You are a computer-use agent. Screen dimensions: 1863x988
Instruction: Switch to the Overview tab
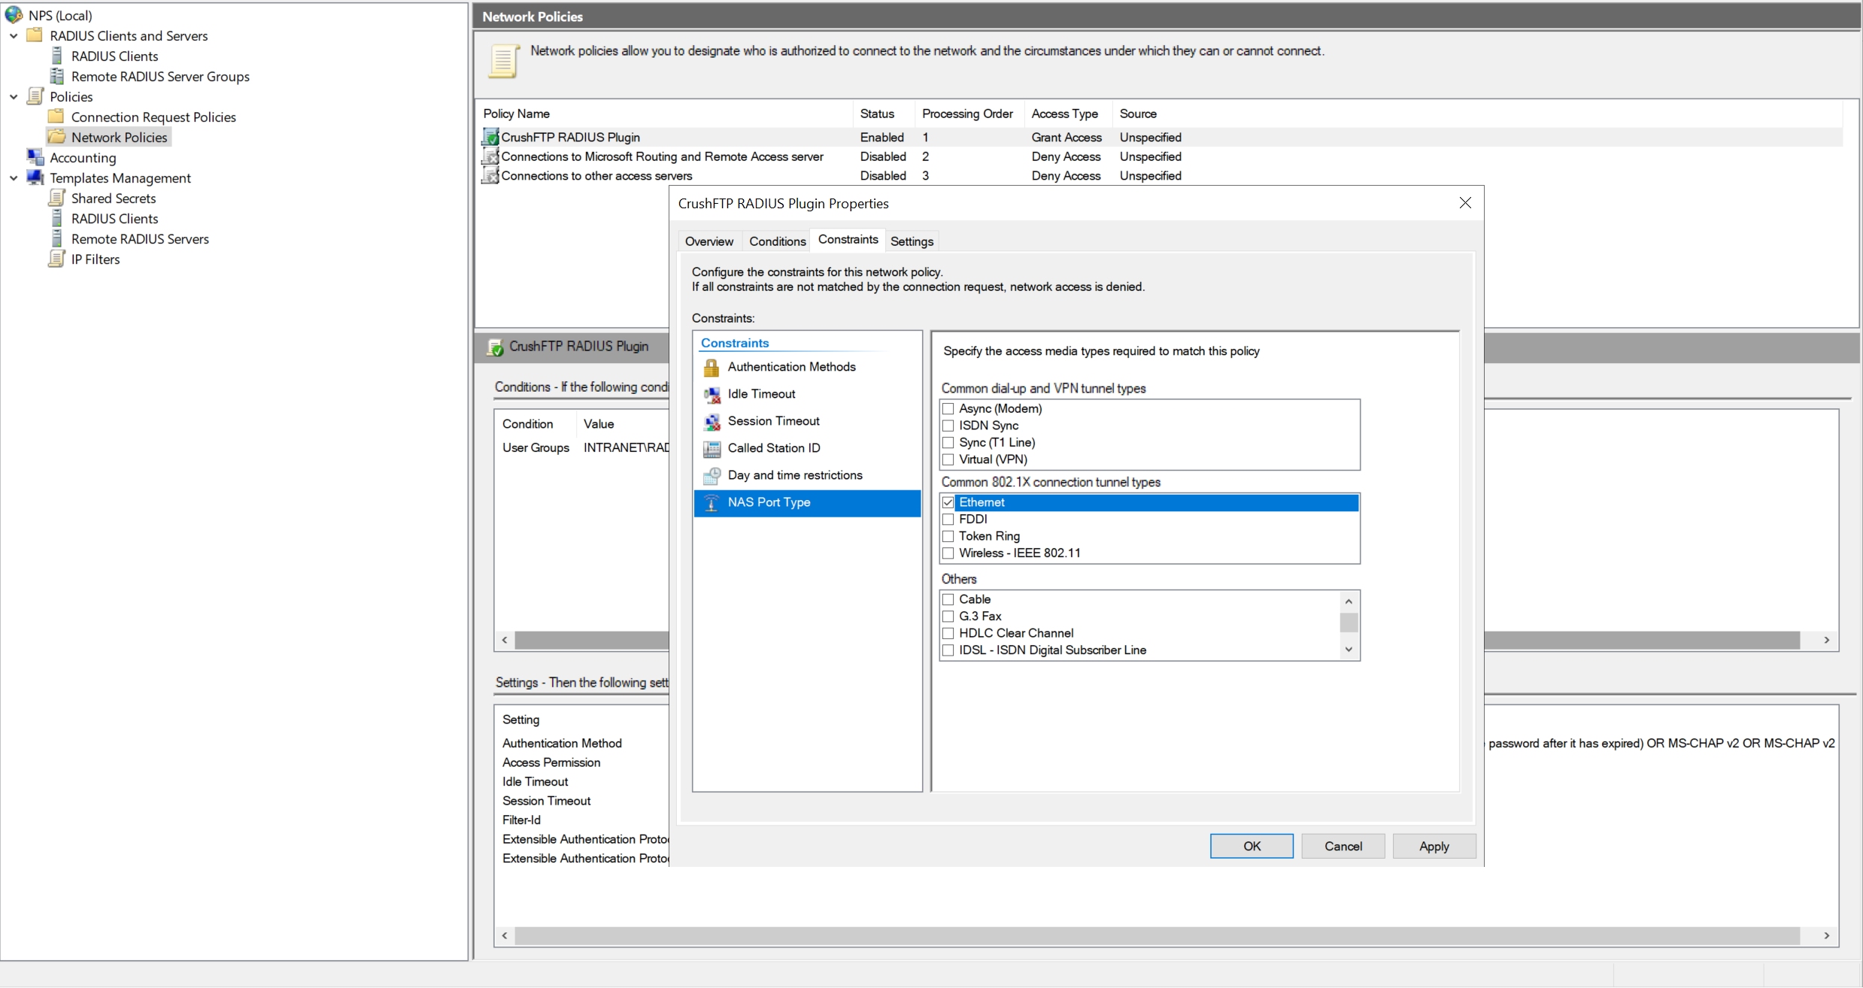click(709, 241)
